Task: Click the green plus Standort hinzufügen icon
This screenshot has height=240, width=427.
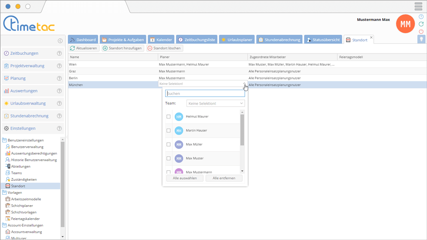Action: pyautogui.click(x=105, y=48)
